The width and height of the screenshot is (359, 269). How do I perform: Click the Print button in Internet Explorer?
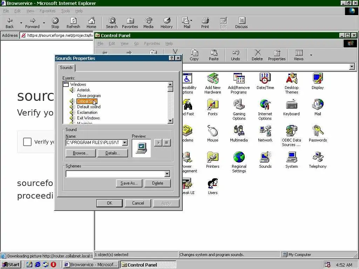pyautogui.click(x=205, y=23)
